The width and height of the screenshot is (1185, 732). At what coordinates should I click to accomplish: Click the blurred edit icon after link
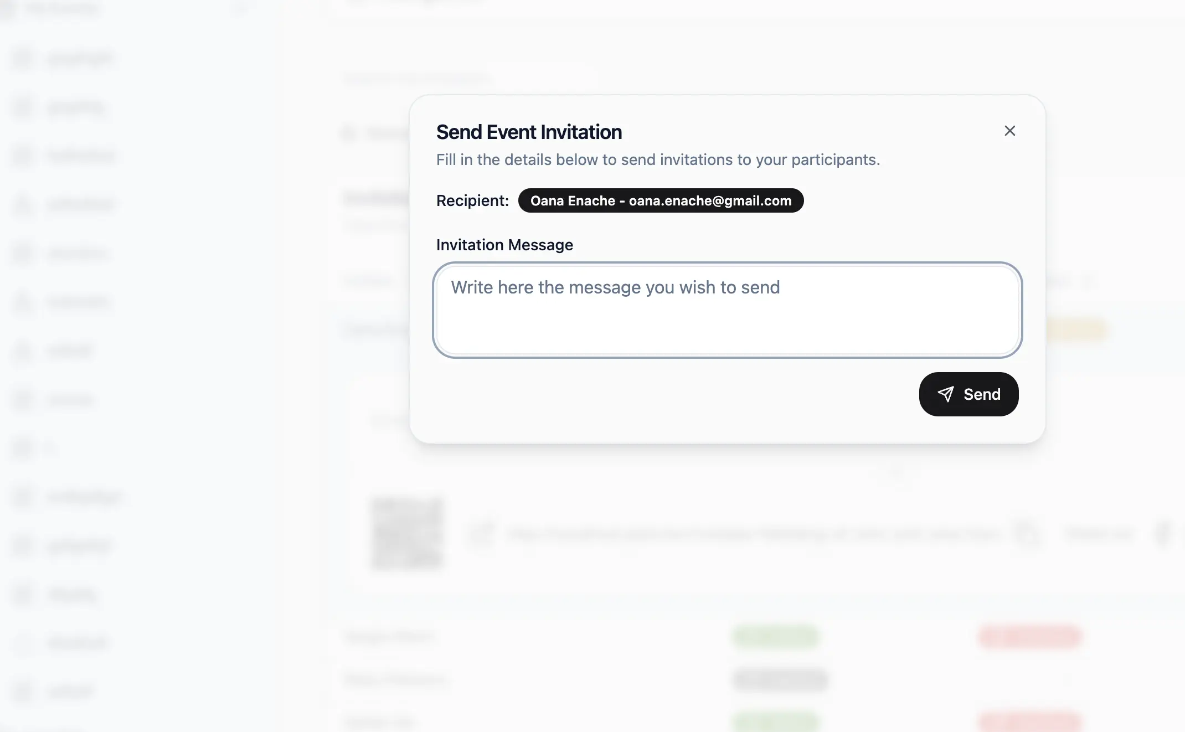[1163, 534]
